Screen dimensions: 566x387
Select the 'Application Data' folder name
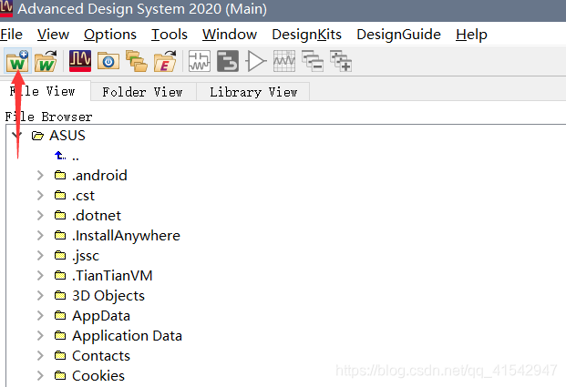coord(127,335)
